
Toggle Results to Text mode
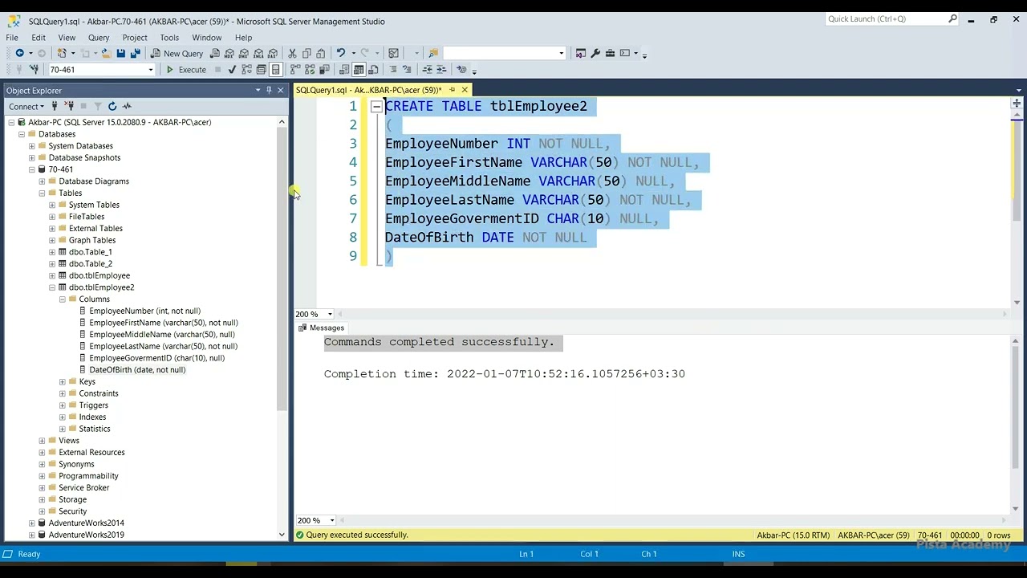click(343, 69)
